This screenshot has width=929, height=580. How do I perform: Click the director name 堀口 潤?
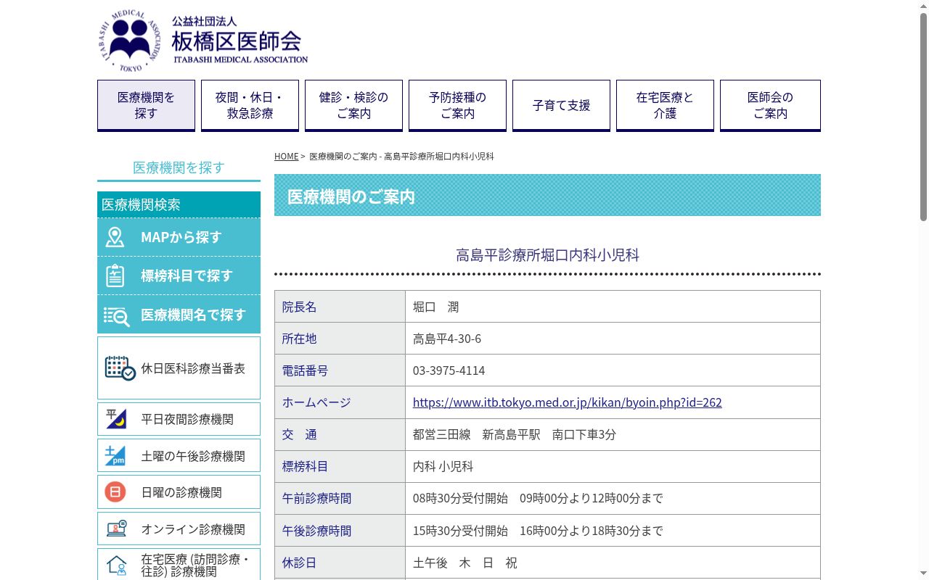tap(435, 307)
